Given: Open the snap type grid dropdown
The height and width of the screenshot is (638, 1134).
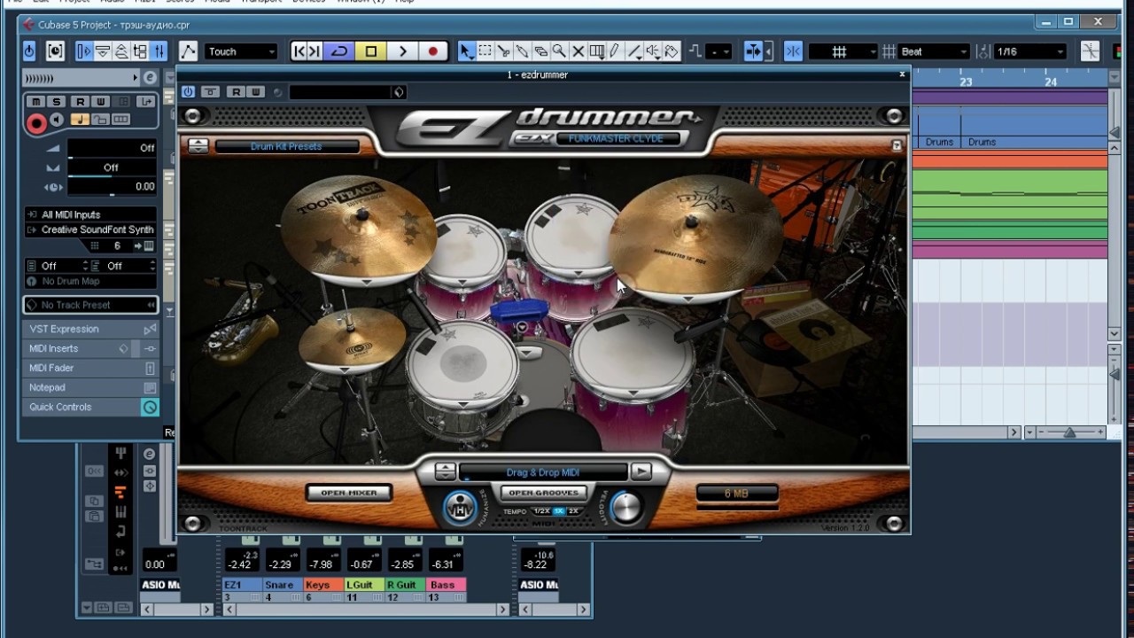Looking at the screenshot, I should coord(843,51).
